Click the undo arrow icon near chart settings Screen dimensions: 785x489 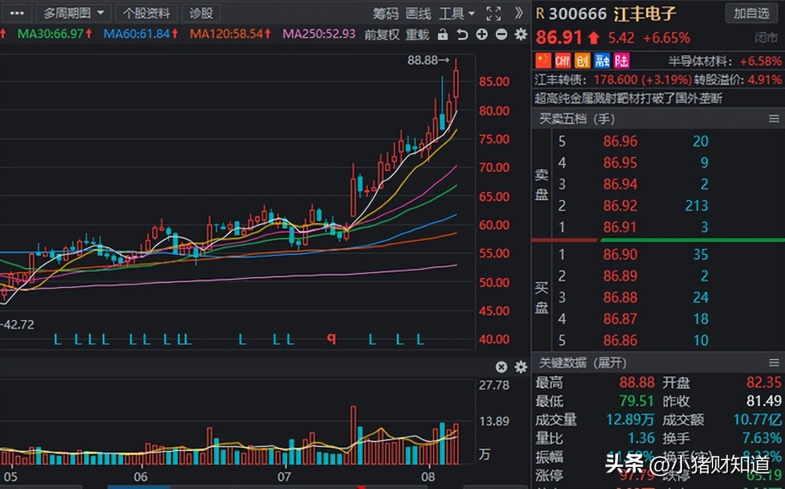(x=462, y=35)
